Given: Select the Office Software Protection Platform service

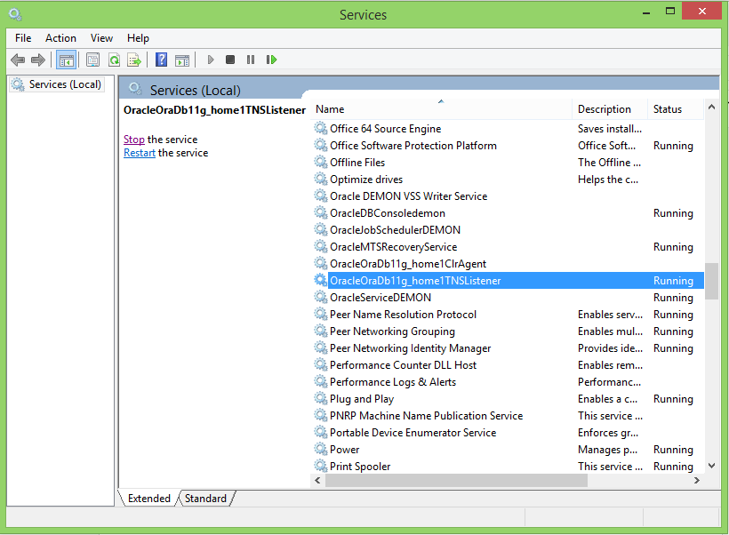Looking at the screenshot, I should [508, 146].
